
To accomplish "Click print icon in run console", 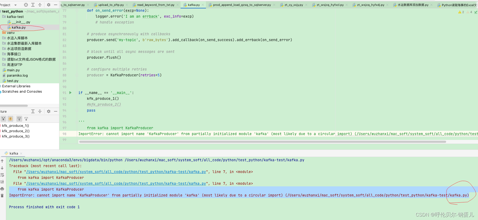I will click(2, 189).
